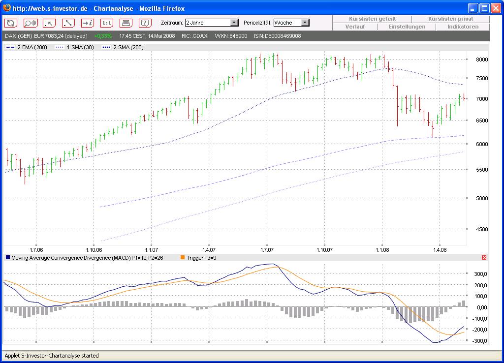Open the Verlauf tab
The image size is (504, 363).
355,27
